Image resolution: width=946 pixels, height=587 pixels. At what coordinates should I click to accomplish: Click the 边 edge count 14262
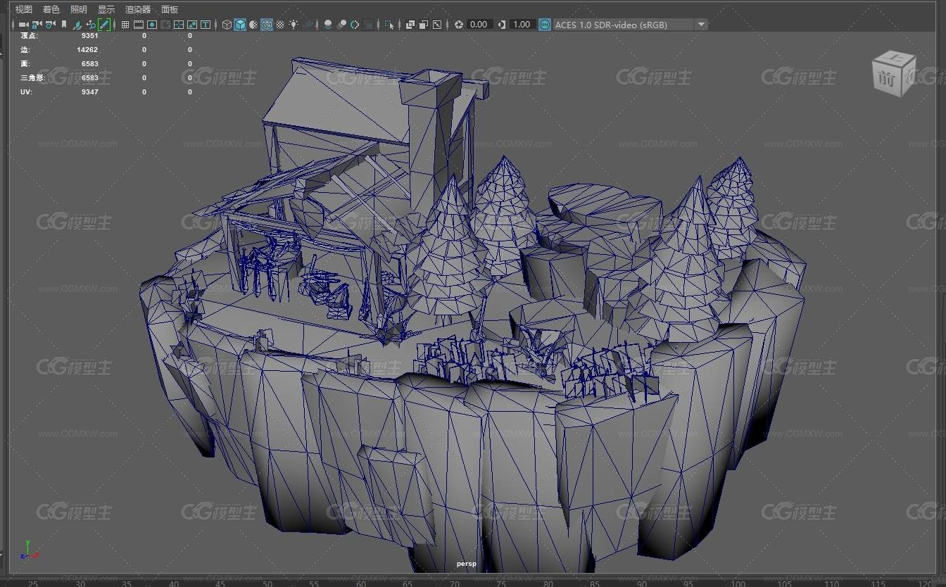coord(87,50)
